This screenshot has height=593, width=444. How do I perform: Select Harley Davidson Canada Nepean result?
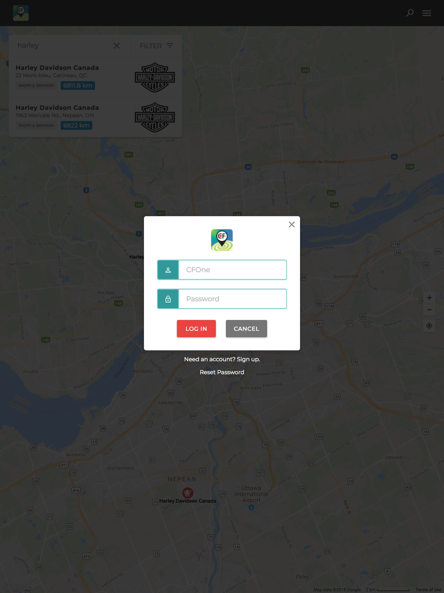click(95, 117)
